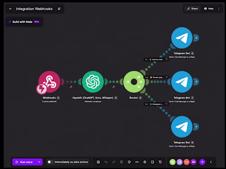The width and height of the screenshot is (226, 169).
Task: Open the red text parser brackets icon
Action: click(187, 162)
